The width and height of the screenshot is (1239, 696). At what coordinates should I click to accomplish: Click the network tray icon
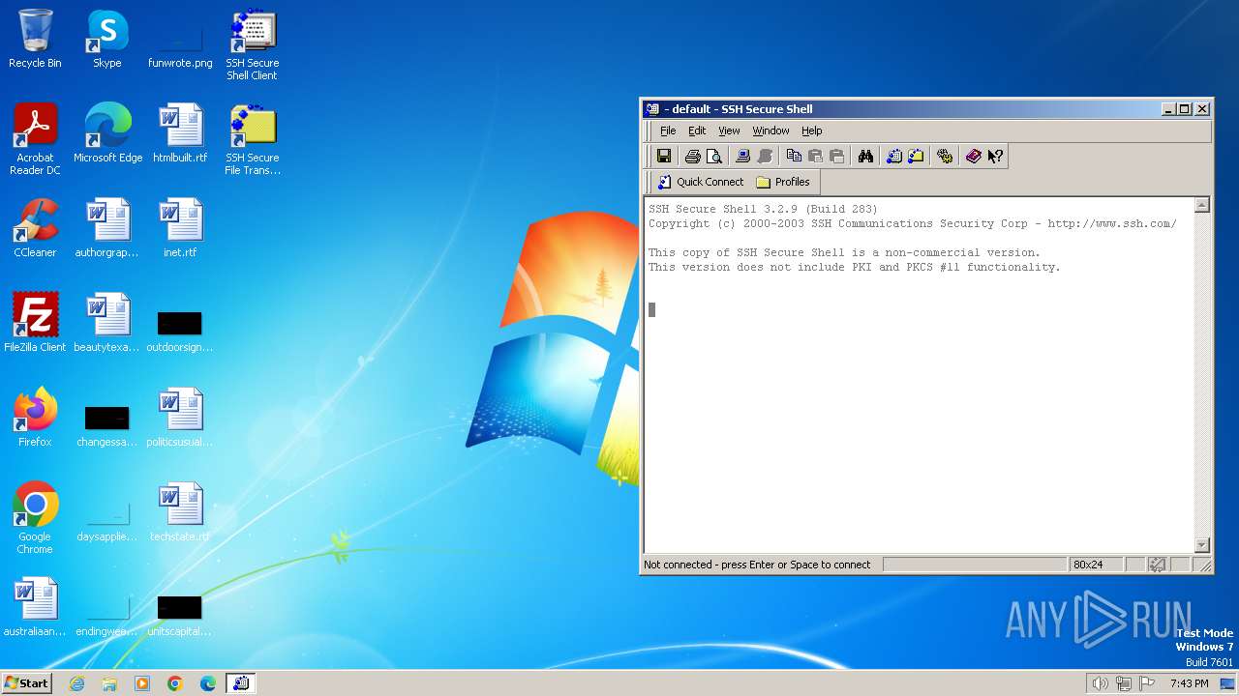pyautogui.click(x=1124, y=683)
